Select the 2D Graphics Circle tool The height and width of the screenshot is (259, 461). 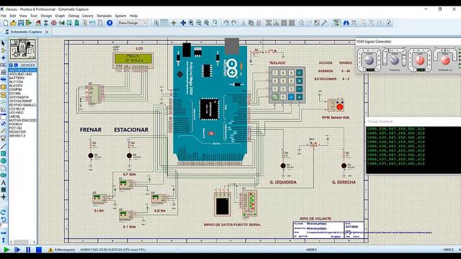3,160
